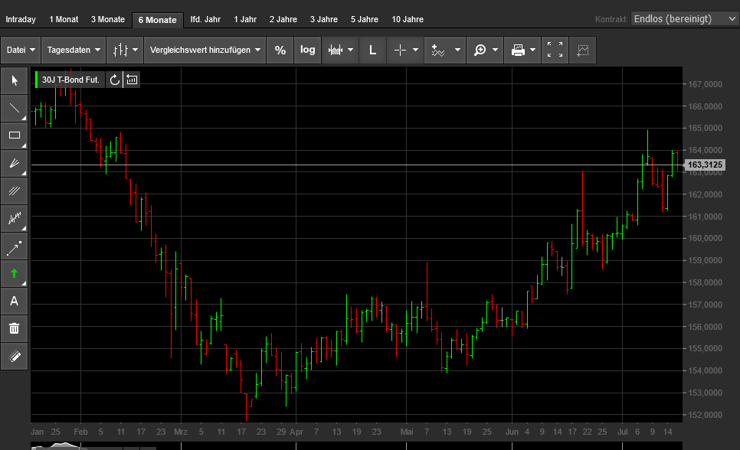Screen dimensions: 740x450
Task: Switch to the 1 Jahr time range tab
Action: [x=245, y=19]
